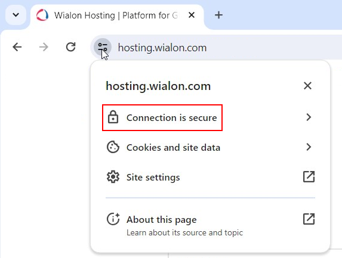342x258 pixels.
Task: Expand Cookies and site data chevron
Action: click(x=309, y=147)
